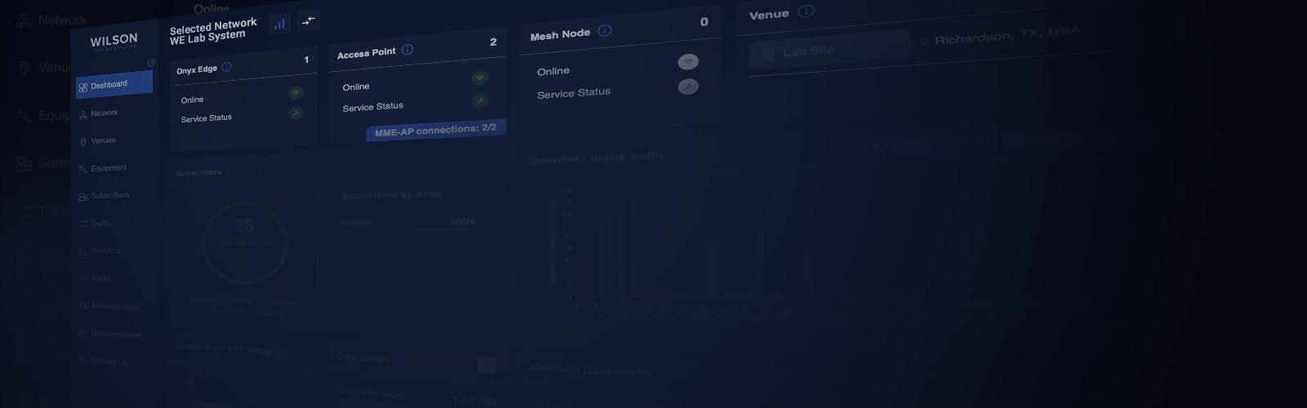Image resolution: width=1307 pixels, height=408 pixels.
Task: Click Access Point Service Status wrench icon
Action: [x=480, y=100]
